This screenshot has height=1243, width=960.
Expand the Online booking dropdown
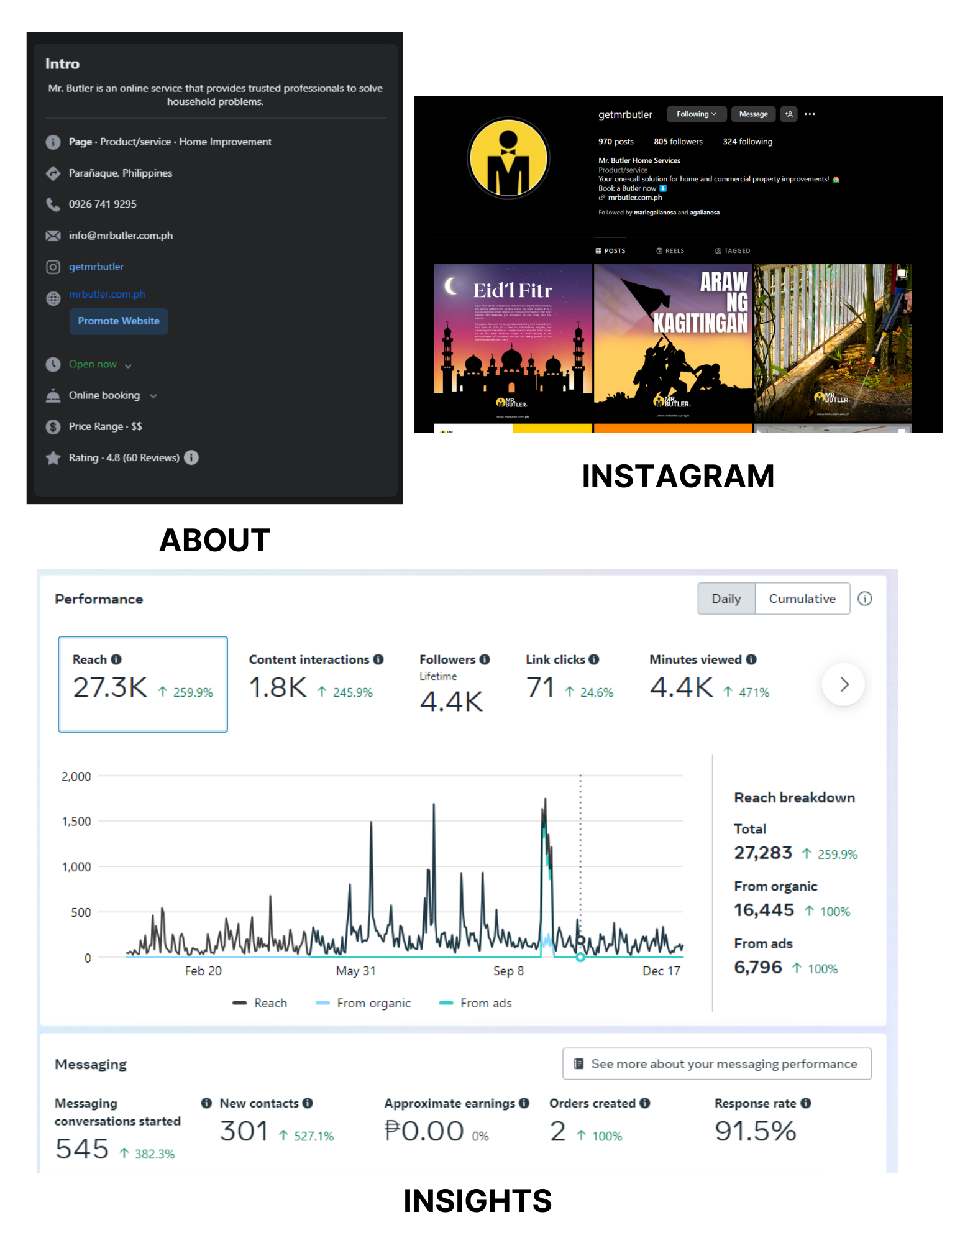click(x=153, y=396)
